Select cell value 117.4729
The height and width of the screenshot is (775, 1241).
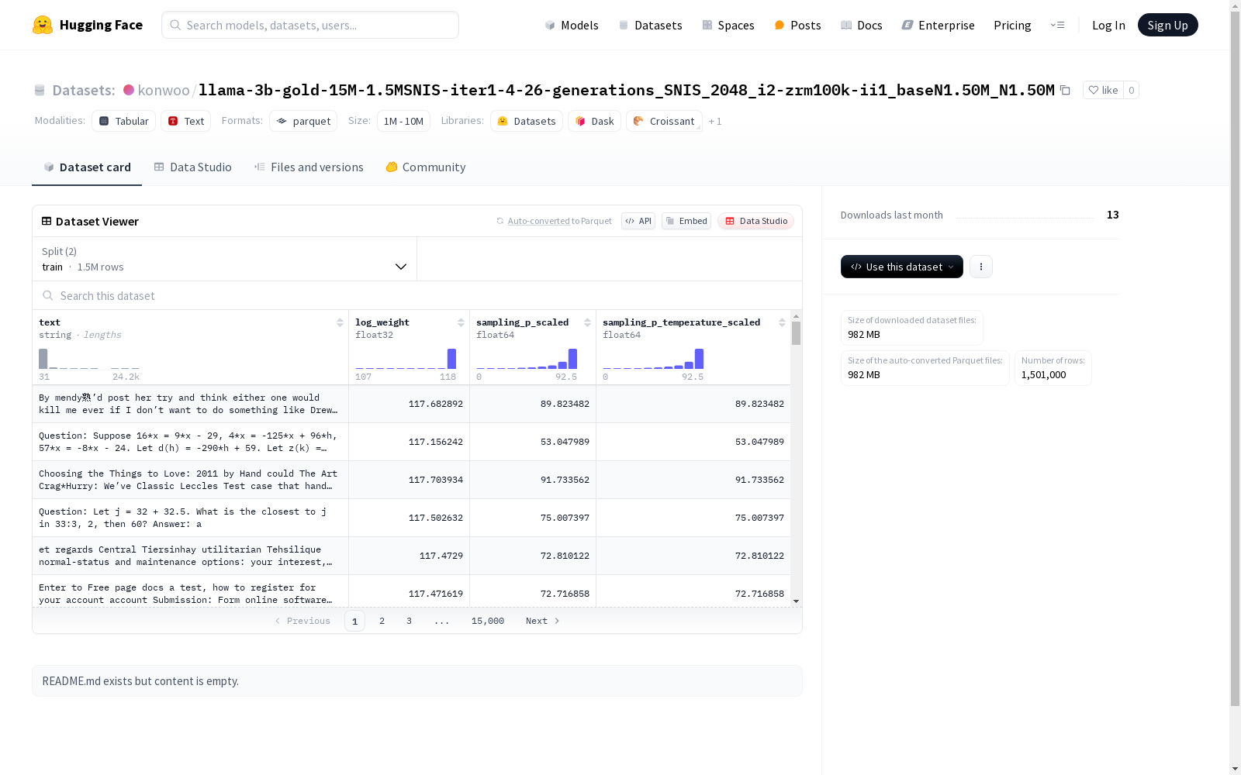coord(441,556)
